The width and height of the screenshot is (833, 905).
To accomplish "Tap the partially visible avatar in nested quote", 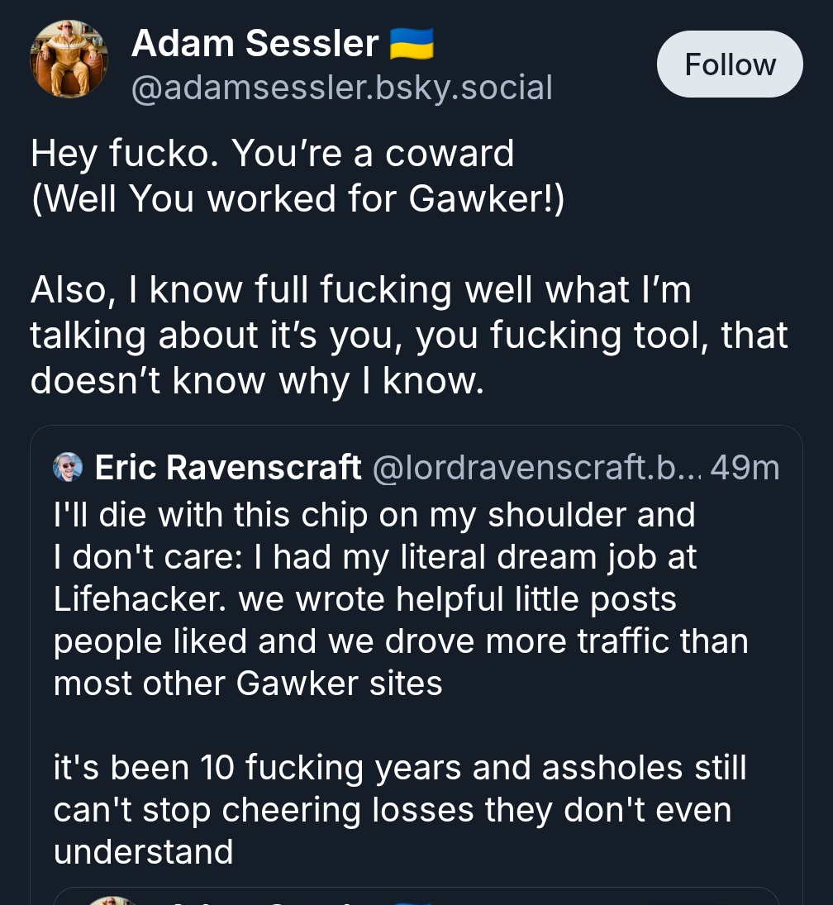I will pyautogui.click(x=112, y=899).
